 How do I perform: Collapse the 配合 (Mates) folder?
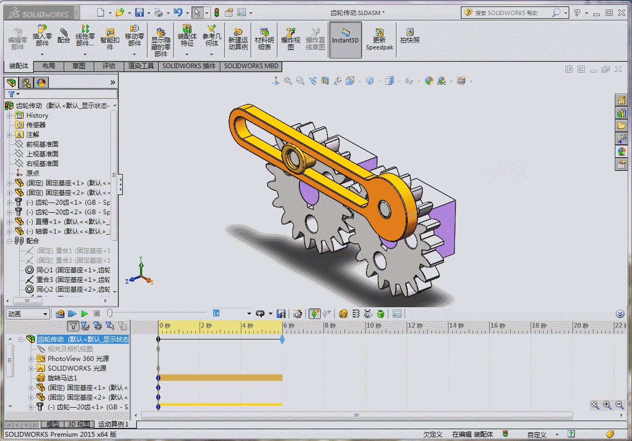10,241
